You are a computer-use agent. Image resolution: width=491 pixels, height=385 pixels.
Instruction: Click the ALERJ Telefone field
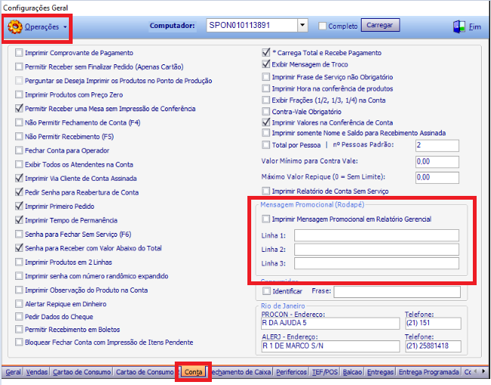433,346
